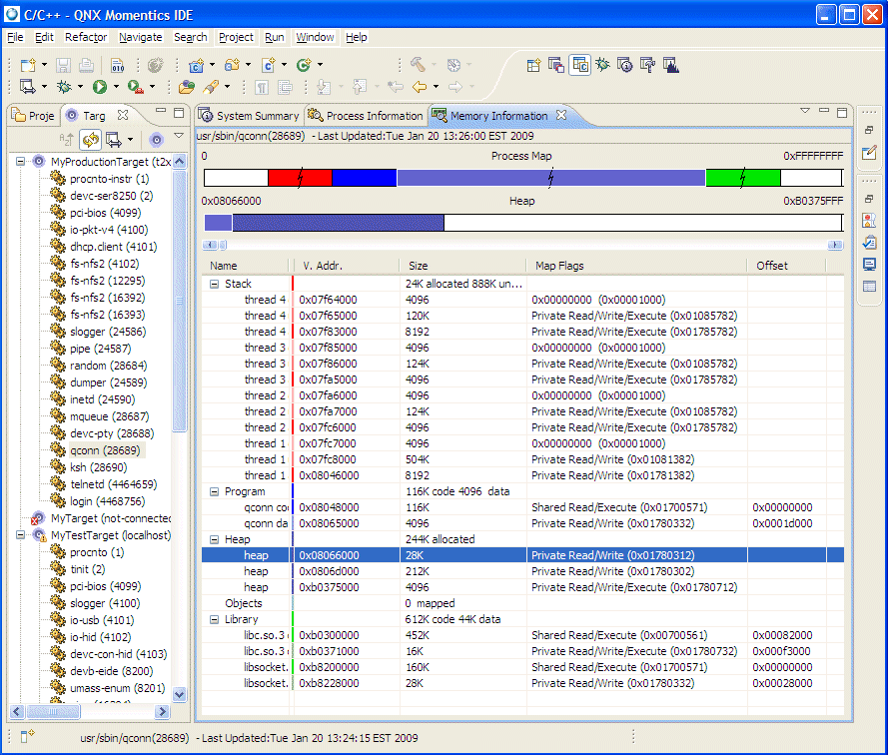
Task: Select the Run tool in the toolbar
Action: [99, 87]
